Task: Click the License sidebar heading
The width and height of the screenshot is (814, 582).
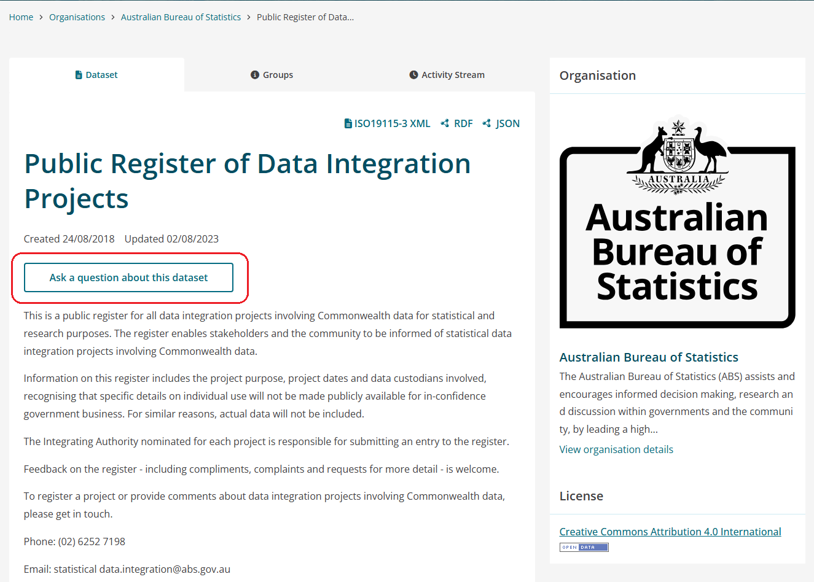Action: coord(581,496)
